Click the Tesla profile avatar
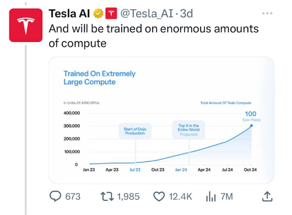 pyautogui.click(x=25, y=26)
